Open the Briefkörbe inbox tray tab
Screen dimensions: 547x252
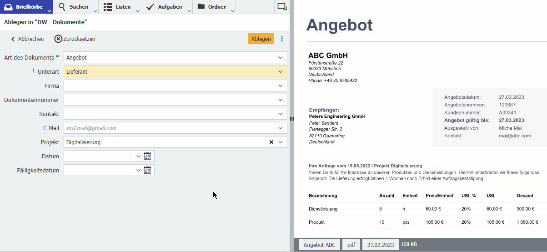coord(25,7)
